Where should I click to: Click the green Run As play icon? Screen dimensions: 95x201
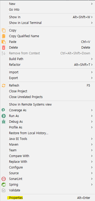(4, 116)
